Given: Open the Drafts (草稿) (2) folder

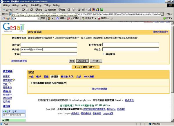Looking at the screenshot, I should tap(7, 91).
